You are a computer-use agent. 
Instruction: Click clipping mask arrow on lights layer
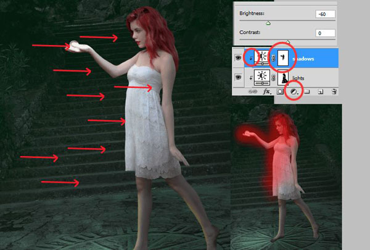tap(251, 78)
